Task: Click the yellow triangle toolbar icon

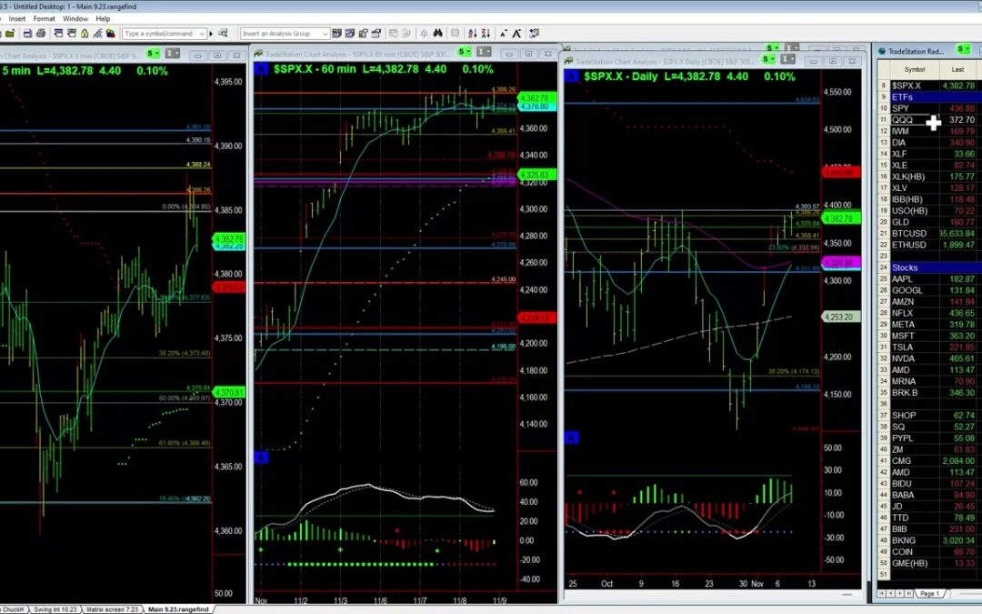Action: (x=85, y=34)
